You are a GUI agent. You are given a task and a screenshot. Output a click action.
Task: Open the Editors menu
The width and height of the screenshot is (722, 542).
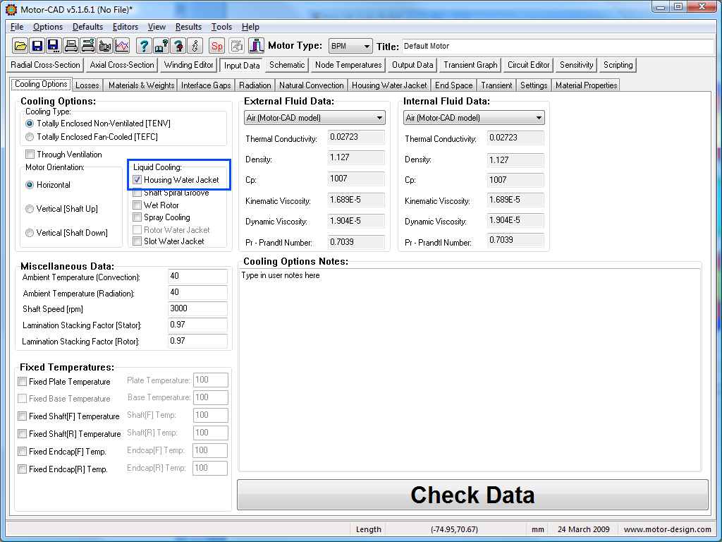pos(126,27)
